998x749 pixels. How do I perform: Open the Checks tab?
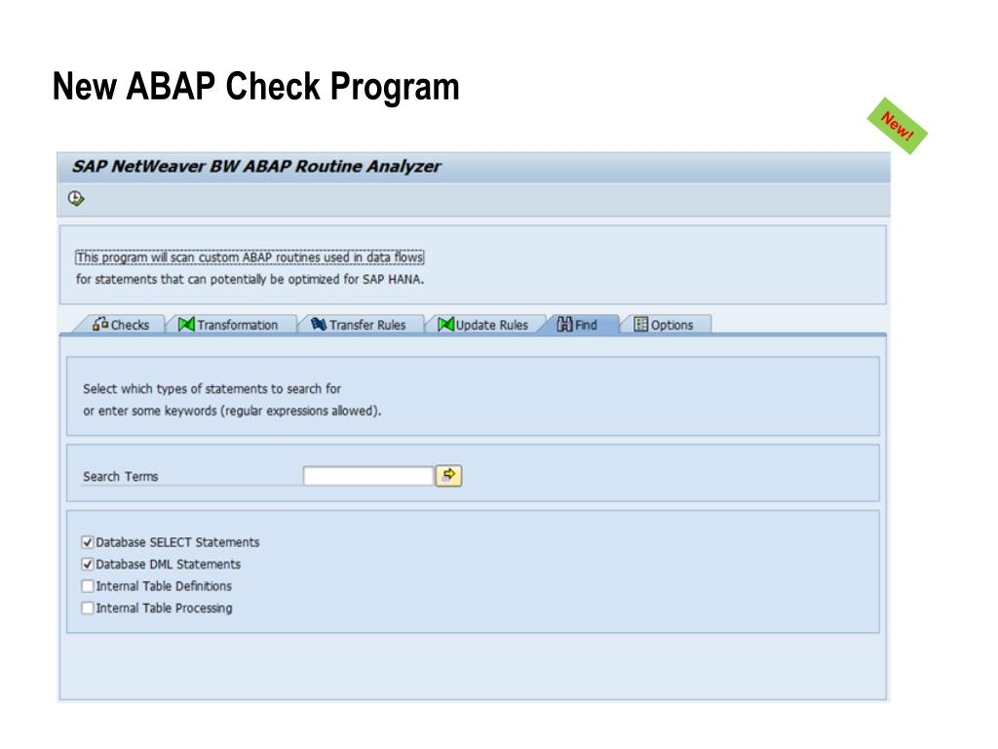[x=120, y=325]
